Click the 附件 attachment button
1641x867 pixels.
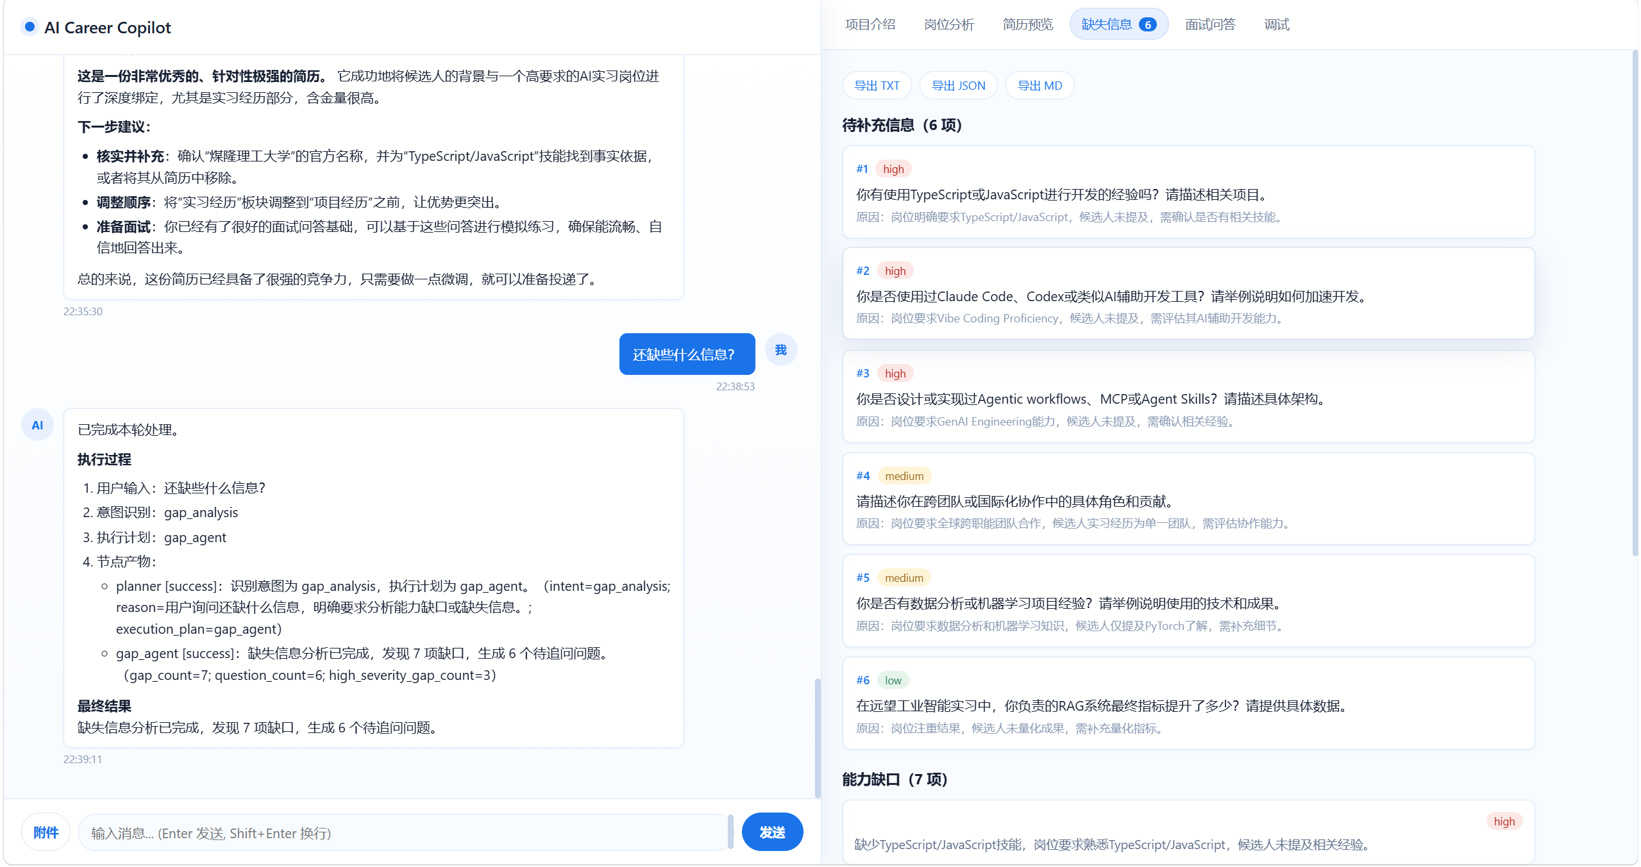coord(46,832)
